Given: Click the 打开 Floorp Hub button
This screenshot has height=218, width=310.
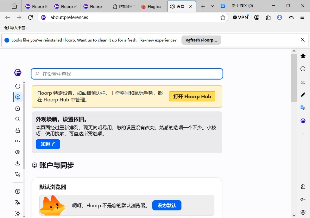Looking at the screenshot, I should point(192,97).
